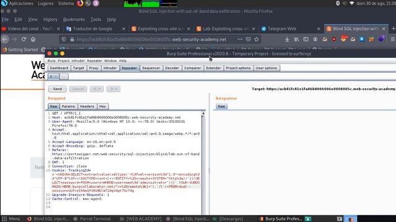
Task: Click padlock site security icon
Action: [x=72, y=39]
